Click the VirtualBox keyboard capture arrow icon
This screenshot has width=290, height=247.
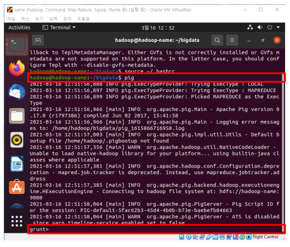pyautogui.click(x=249, y=237)
